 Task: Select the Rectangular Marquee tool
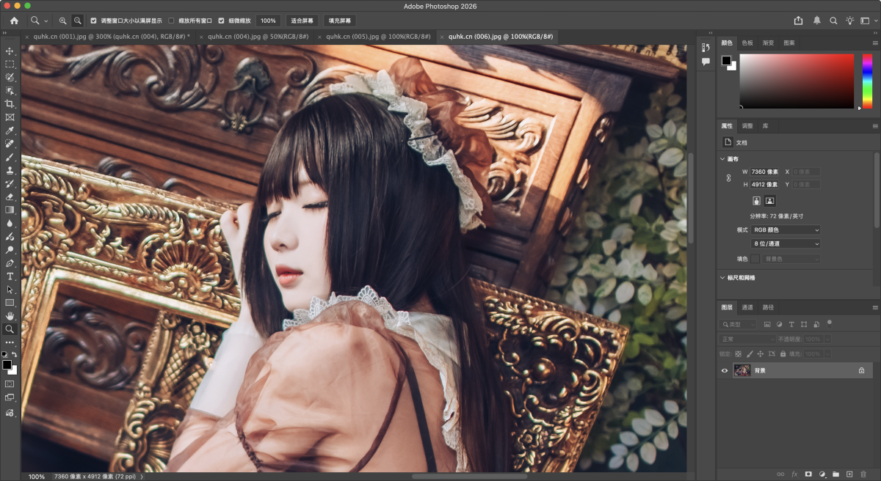(10, 64)
